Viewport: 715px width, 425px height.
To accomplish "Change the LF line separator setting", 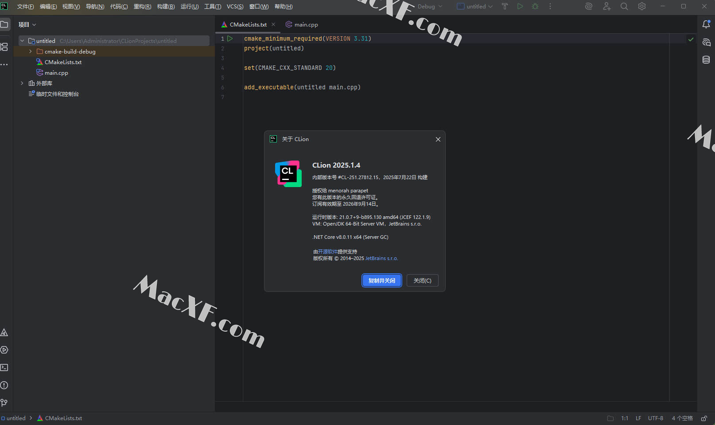I will coord(638,418).
